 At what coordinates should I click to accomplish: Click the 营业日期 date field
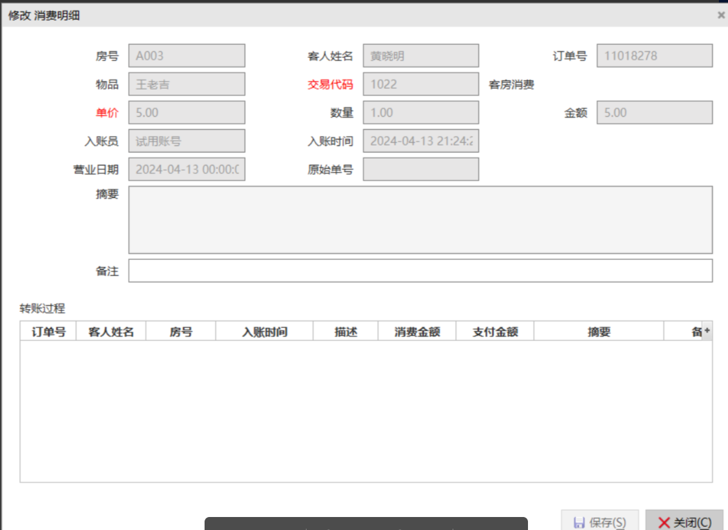click(187, 170)
